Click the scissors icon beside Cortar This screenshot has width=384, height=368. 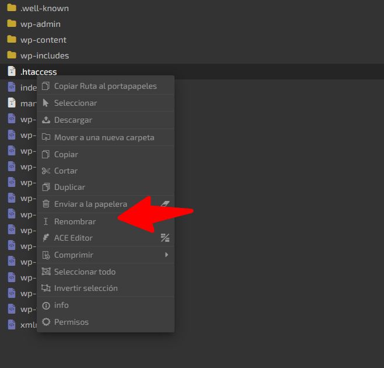[46, 171]
